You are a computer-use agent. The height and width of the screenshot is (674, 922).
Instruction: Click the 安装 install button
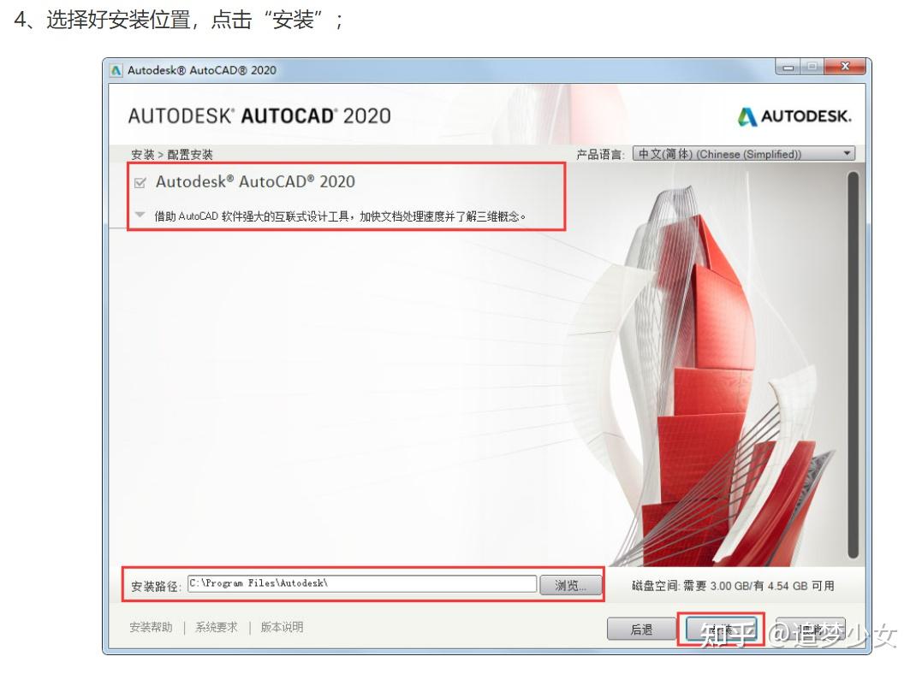(x=721, y=630)
